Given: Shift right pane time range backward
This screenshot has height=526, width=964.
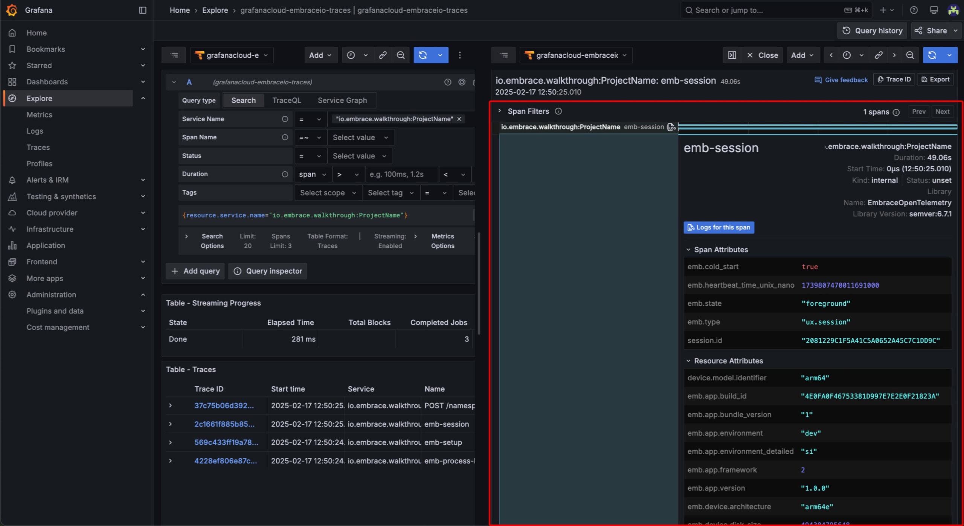Looking at the screenshot, I should point(831,55).
